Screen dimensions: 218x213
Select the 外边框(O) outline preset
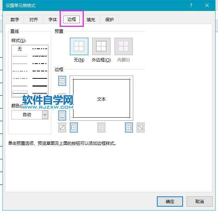(x=101, y=46)
